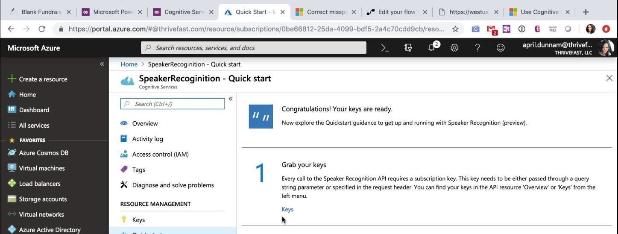618x234 pixels.
Task: Bookmark this page with star icon
Action: tap(455, 29)
